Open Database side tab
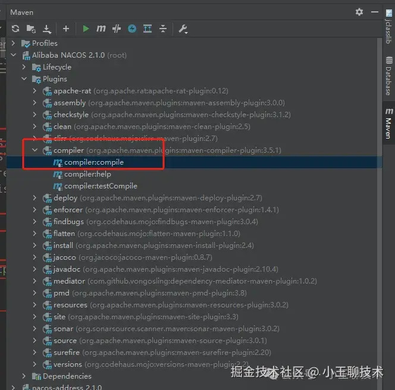395x390 pixels. point(388,76)
